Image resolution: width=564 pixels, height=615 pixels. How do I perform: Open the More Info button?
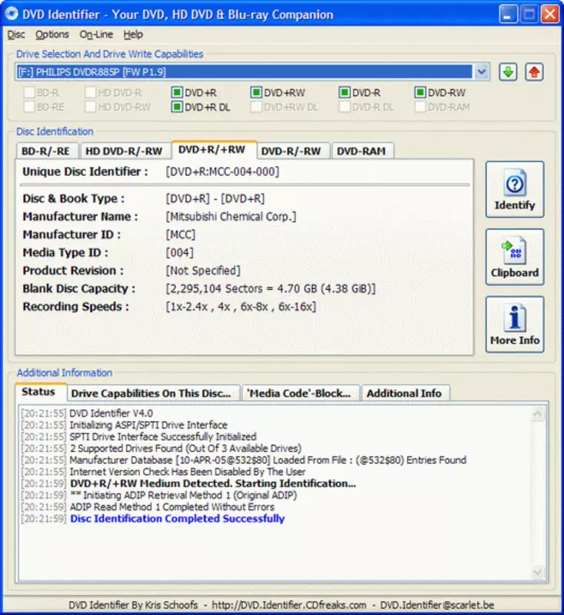pyautogui.click(x=515, y=324)
